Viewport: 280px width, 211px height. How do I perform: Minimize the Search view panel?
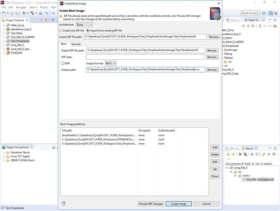[x=270, y=148]
